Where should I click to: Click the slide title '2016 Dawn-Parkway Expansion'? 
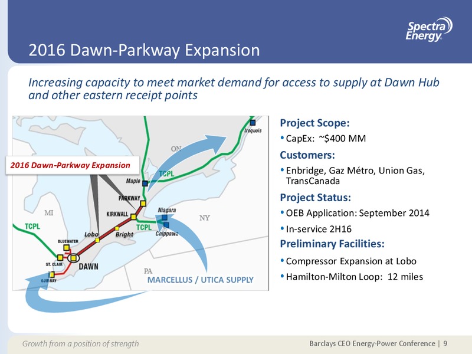click(144, 50)
